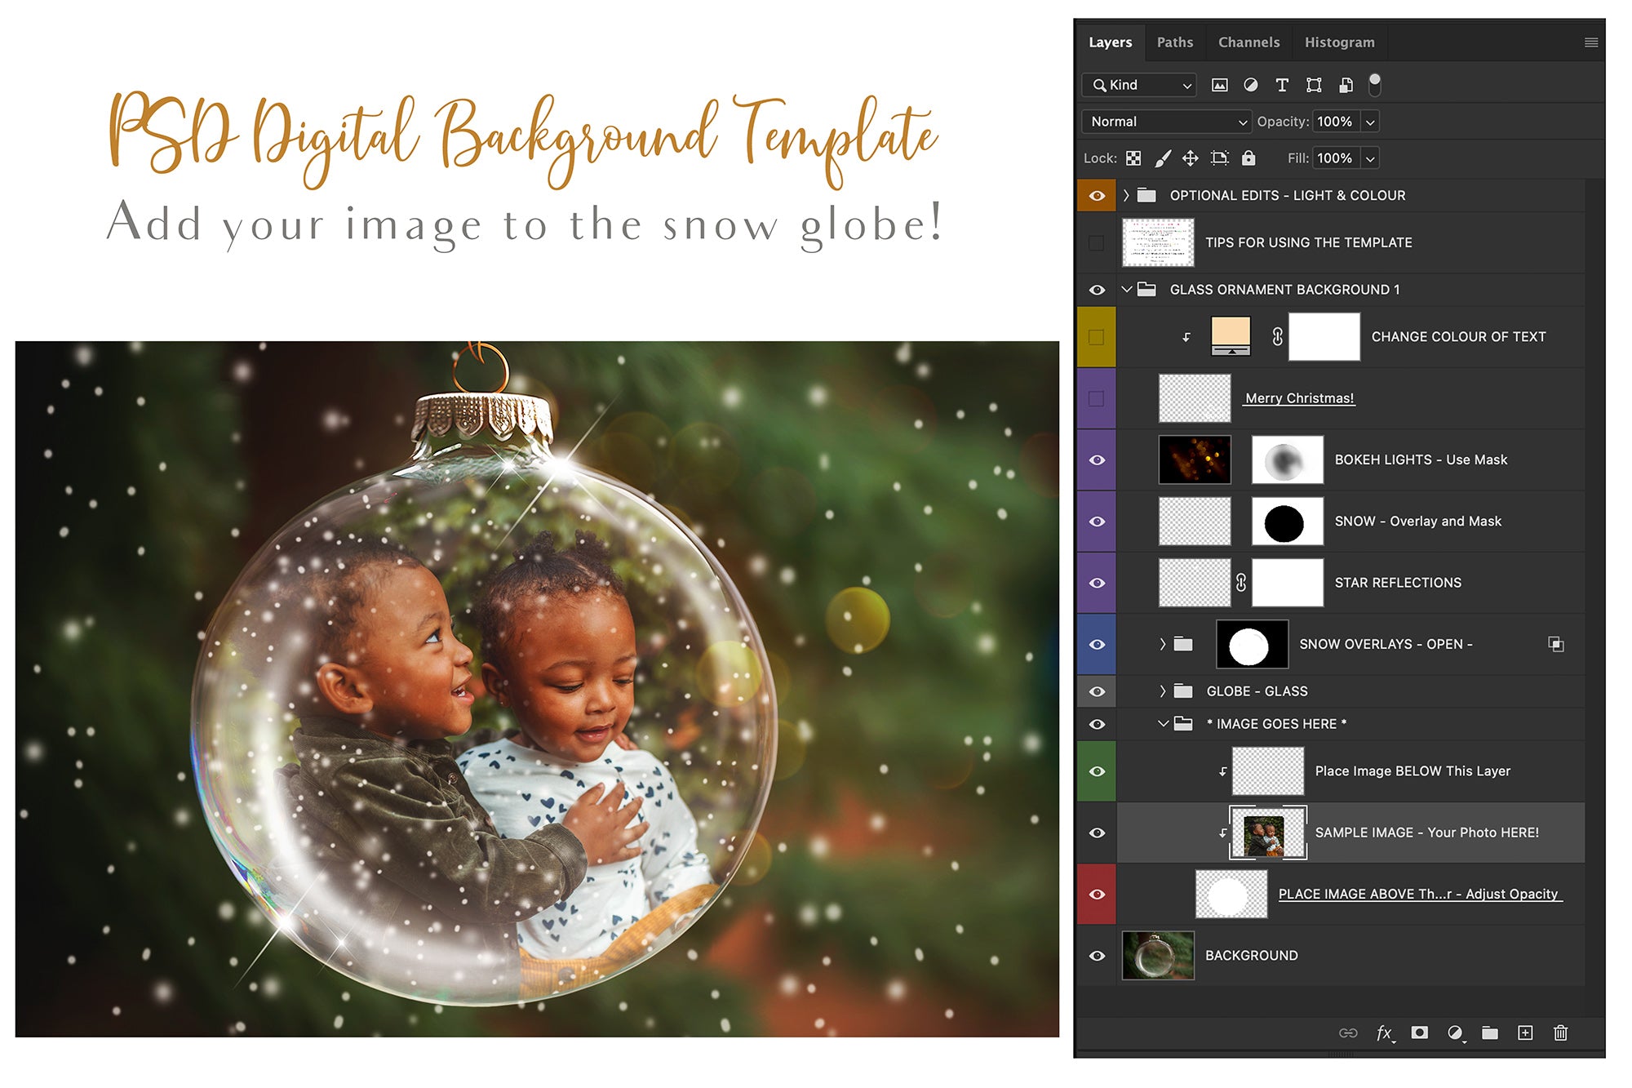Show the Merry Christmas text layer
1632x1088 pixels.
pos(1097,398)
